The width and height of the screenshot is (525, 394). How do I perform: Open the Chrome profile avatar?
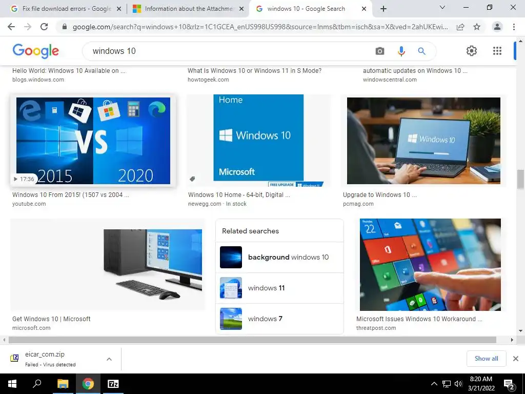click(497, 27)
